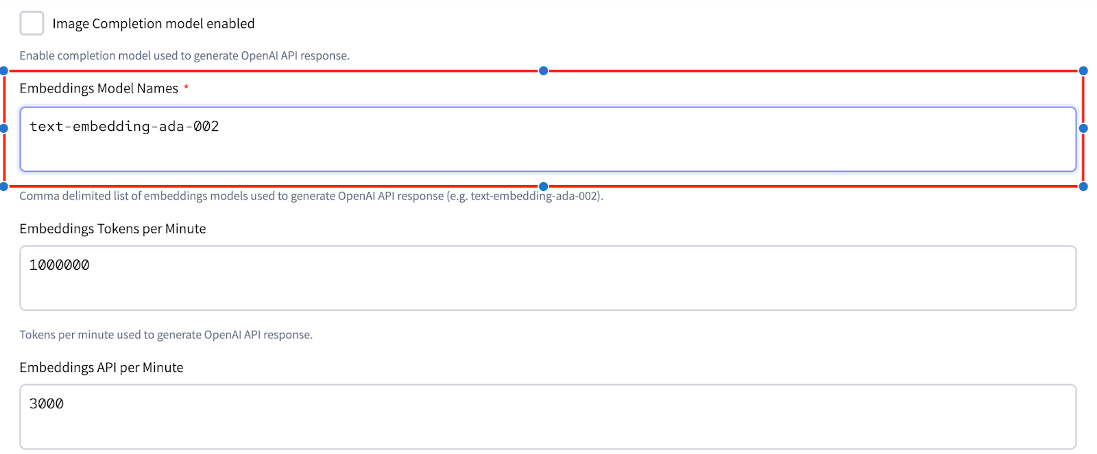Click the "Image Completion model enabled" label text
Viewport: 1097px width, 454px height.
[x=153, y=24]
